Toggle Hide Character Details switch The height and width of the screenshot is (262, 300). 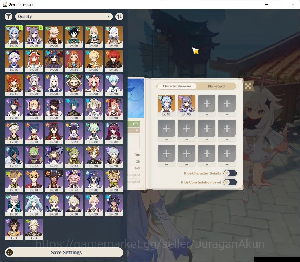230,173
